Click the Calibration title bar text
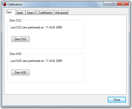 pos(15,4)
